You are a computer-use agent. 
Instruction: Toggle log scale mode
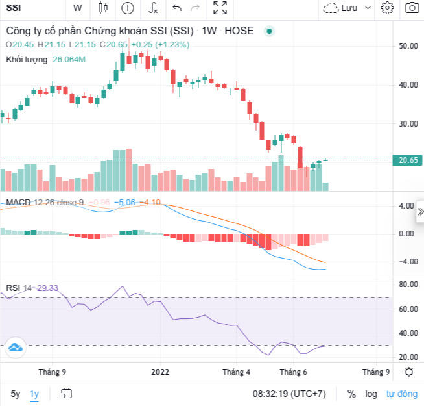(x=371, y=394)
